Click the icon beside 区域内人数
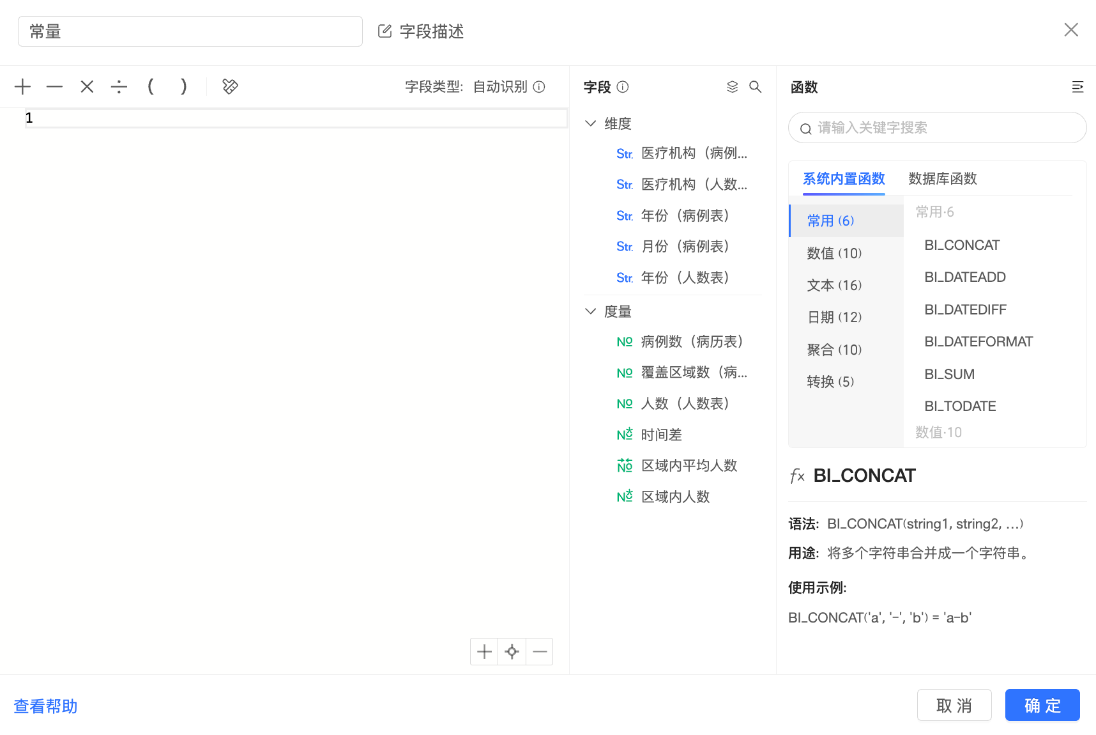The height and width of the screenshot is (735, 1096). [625, 497]
